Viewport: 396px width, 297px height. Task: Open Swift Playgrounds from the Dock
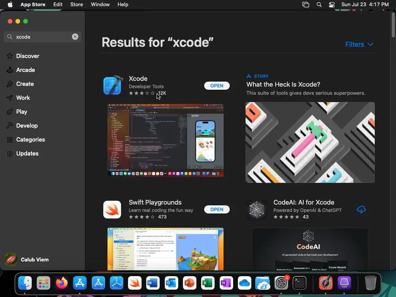(x=135, y=283)
